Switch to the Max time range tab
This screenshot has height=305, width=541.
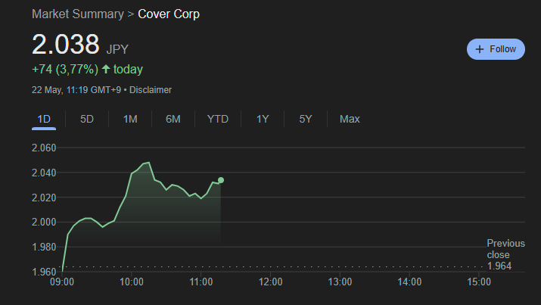(x=350, y=119)
